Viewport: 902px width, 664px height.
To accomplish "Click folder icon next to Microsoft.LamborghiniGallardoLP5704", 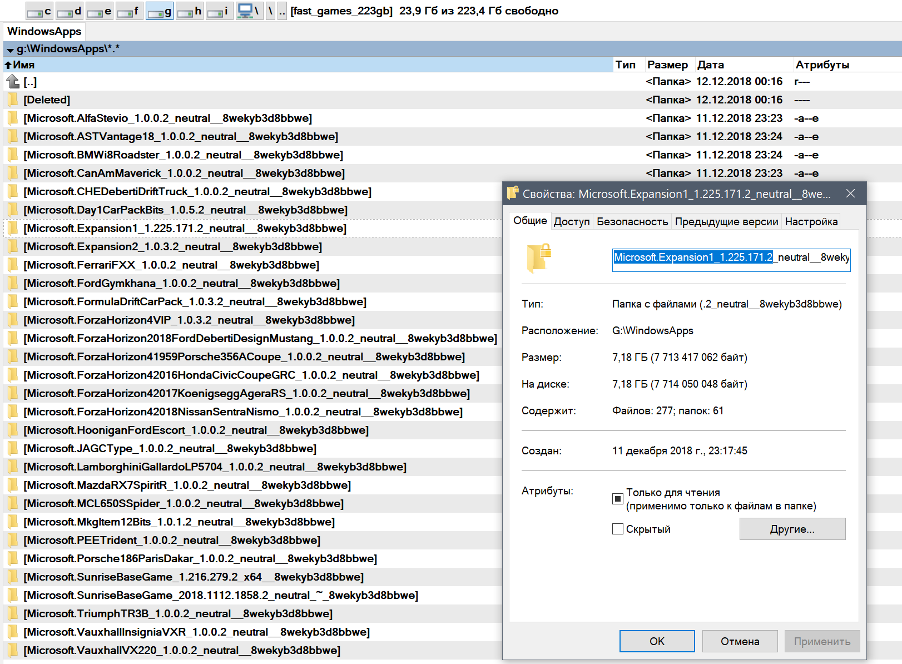I will click(13, 467).
